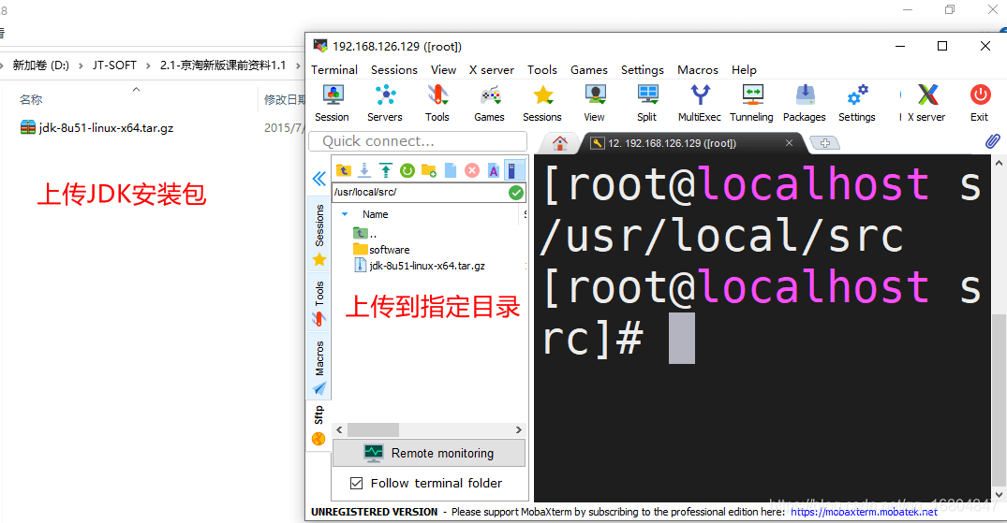This screenshot has height=523, width=1007.
Task: Open the Tools toolbar icon
Action: [x=437, y=103]
